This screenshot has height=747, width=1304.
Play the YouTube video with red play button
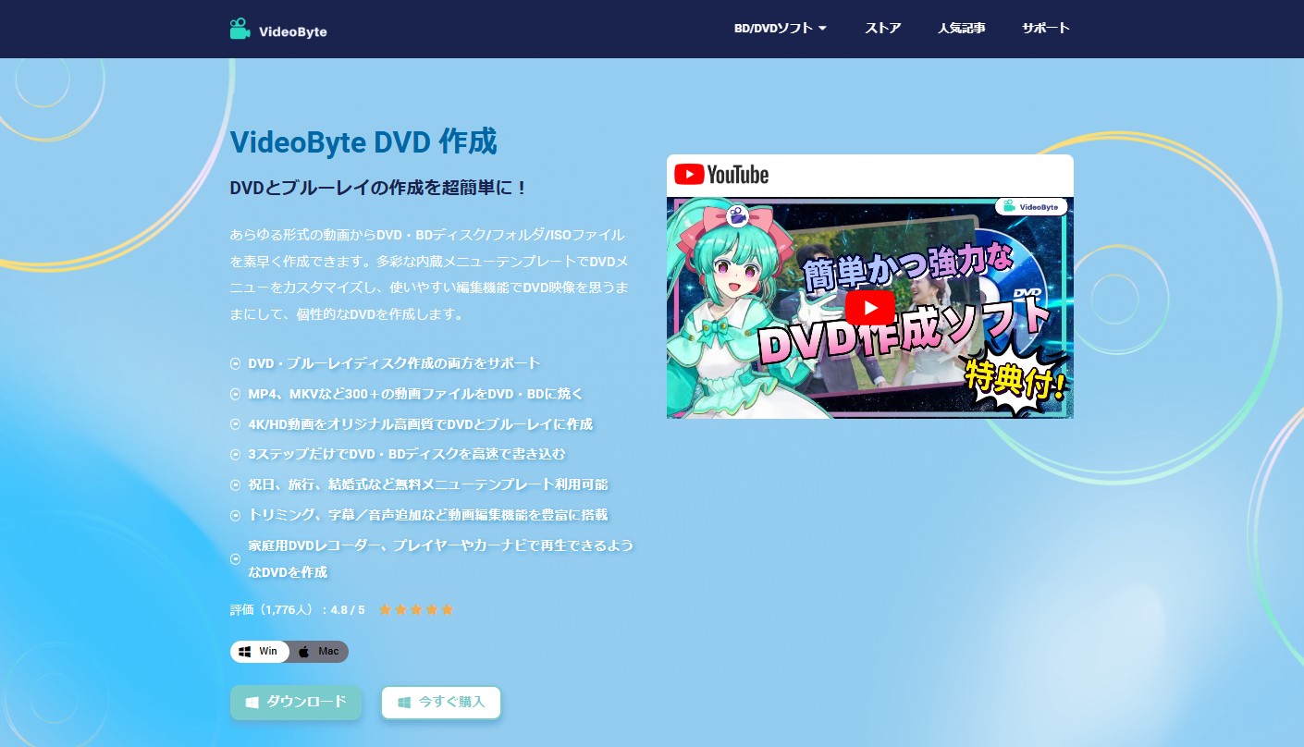tap(870, 308)
